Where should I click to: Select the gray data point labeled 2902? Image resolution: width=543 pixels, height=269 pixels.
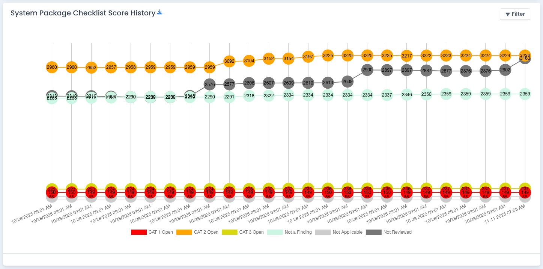pyautogui.click(x=505, y=70)
